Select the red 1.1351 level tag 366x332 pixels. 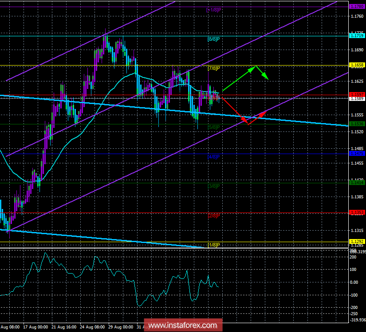tap(358, 212)
